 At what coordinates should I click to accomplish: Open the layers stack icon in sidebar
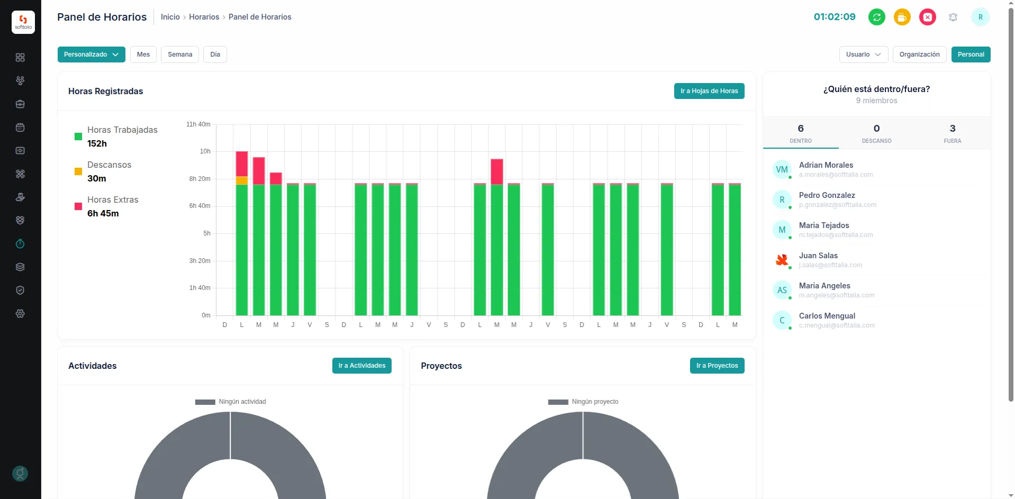[x=20, y=267]
